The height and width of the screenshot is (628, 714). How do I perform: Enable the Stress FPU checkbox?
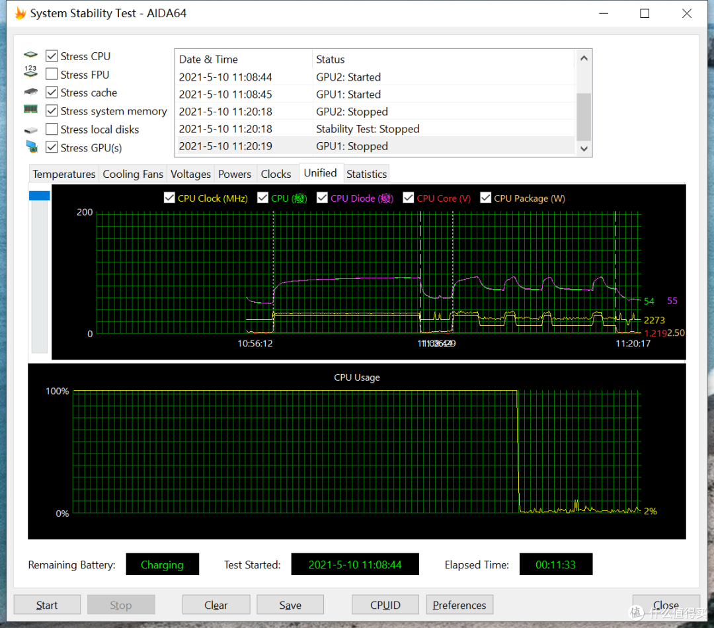click(x=52, y=74)
